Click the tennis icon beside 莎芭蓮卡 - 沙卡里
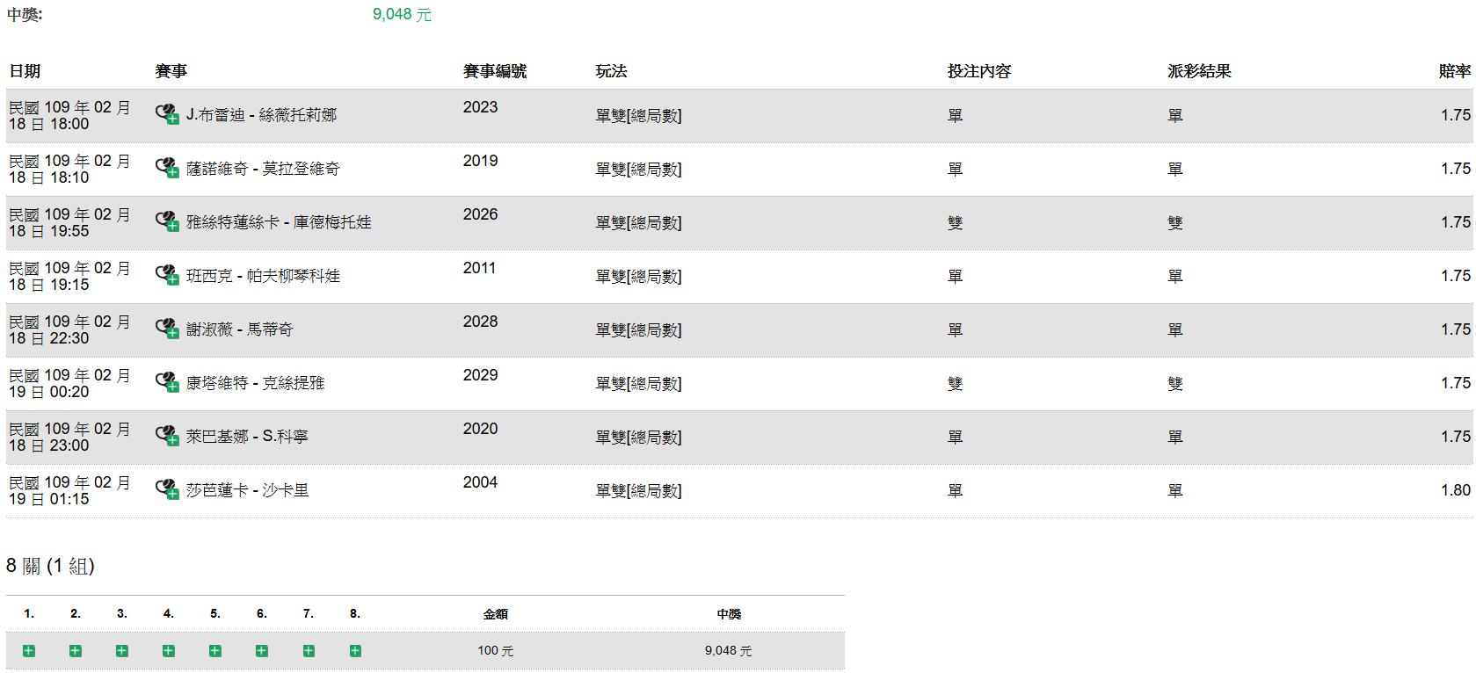The width and height of the screenshot is (1476, 673). tap(166, 489)
